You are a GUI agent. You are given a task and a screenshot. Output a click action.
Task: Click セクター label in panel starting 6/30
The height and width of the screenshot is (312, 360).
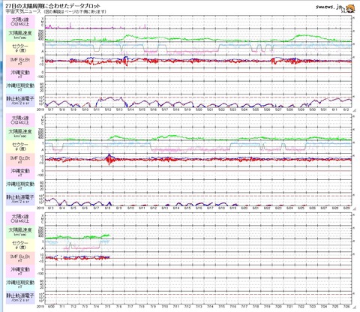point(20,245)
